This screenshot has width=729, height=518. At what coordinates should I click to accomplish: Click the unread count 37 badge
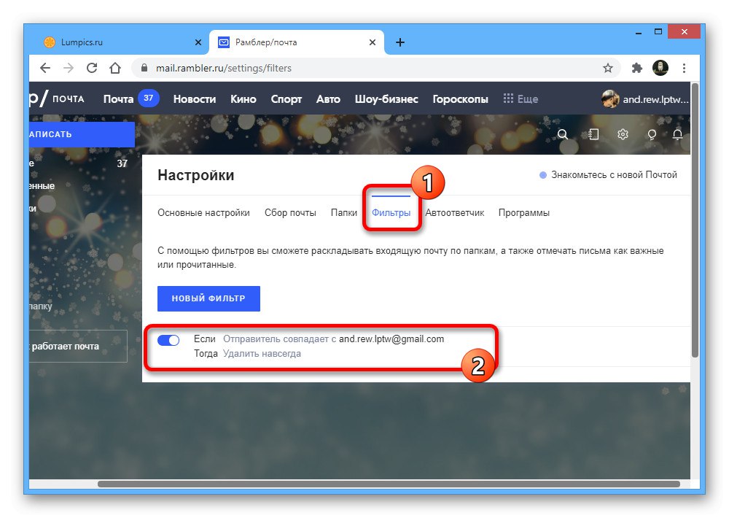148,98
